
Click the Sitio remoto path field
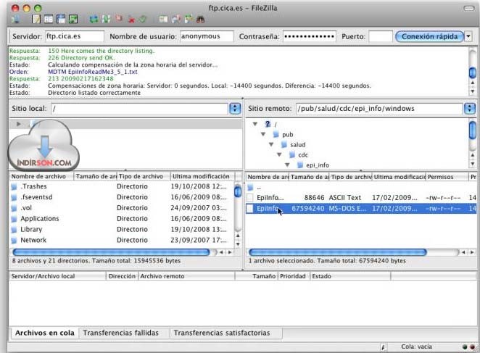coord(379,109)
